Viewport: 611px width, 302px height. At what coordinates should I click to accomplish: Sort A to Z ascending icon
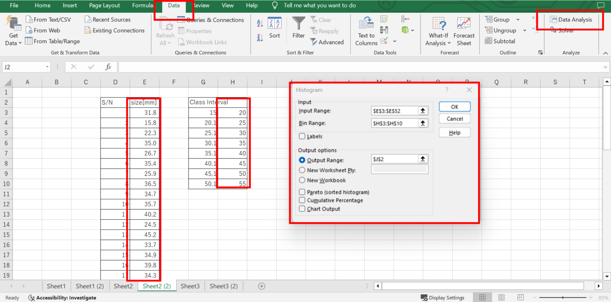tap(260, 23)
